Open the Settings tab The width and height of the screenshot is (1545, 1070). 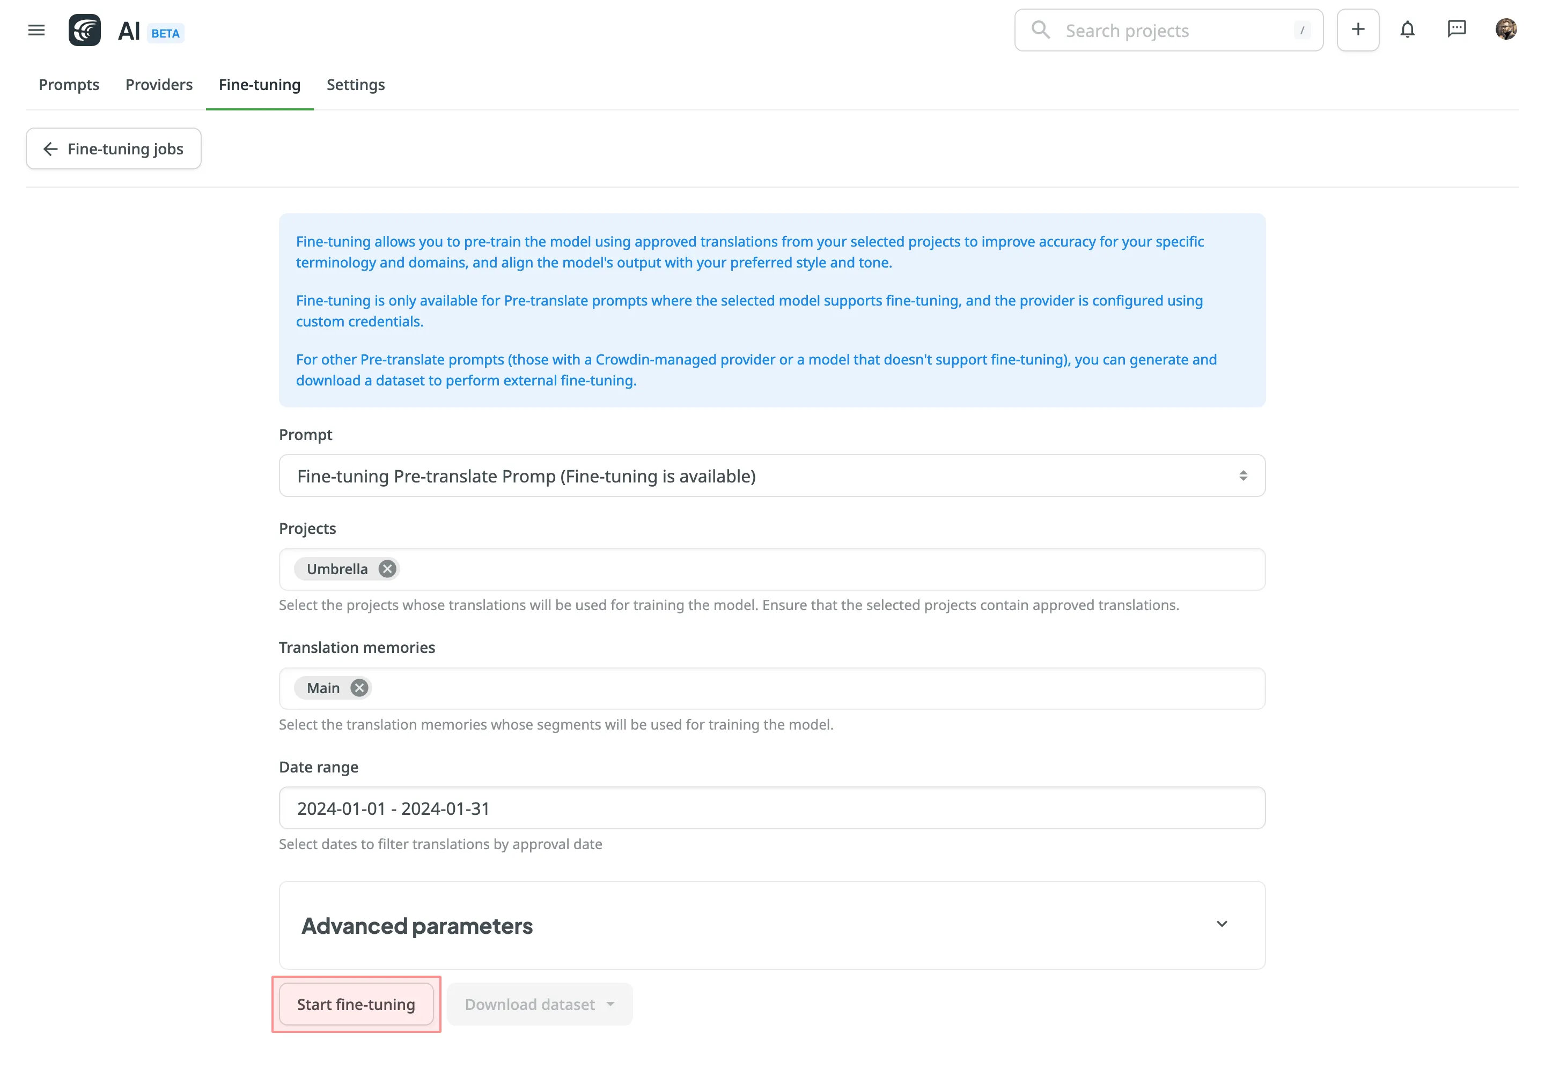pos(356,85)
